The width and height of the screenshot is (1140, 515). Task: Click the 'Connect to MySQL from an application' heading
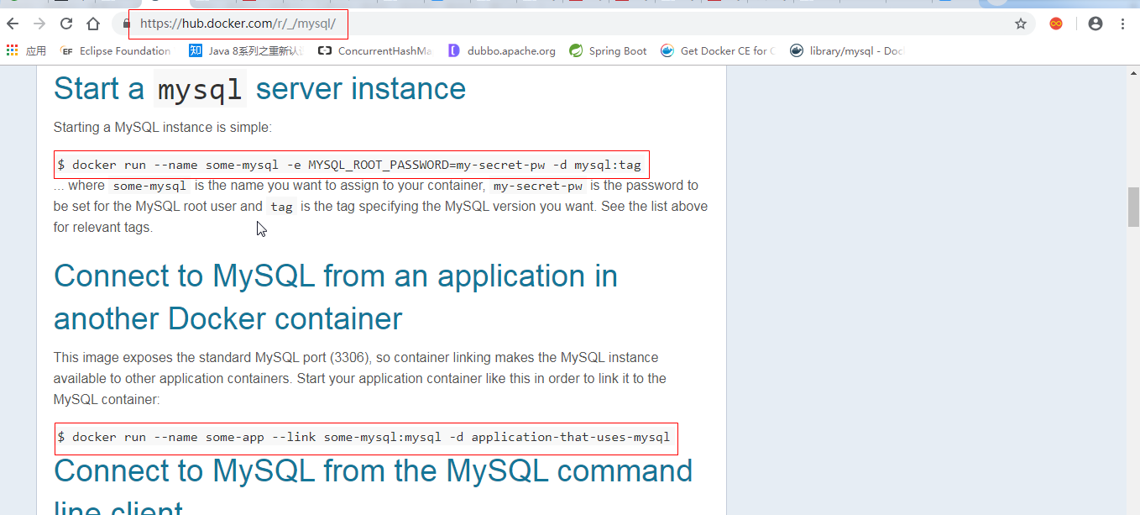click(x=336, y=297)
